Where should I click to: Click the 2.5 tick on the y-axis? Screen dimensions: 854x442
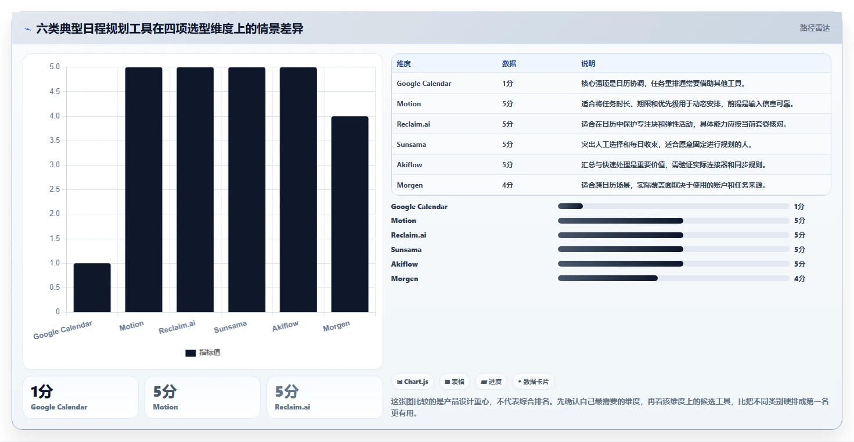point(54,189)
